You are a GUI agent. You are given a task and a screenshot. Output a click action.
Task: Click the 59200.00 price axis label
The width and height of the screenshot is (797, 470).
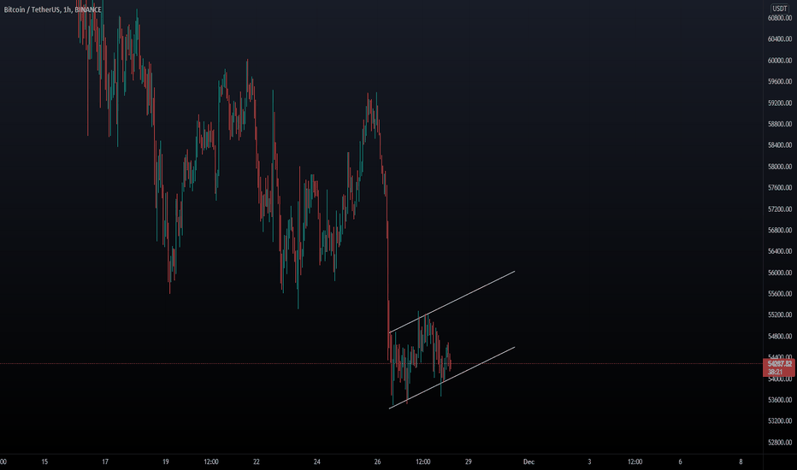tap(780, 103)
